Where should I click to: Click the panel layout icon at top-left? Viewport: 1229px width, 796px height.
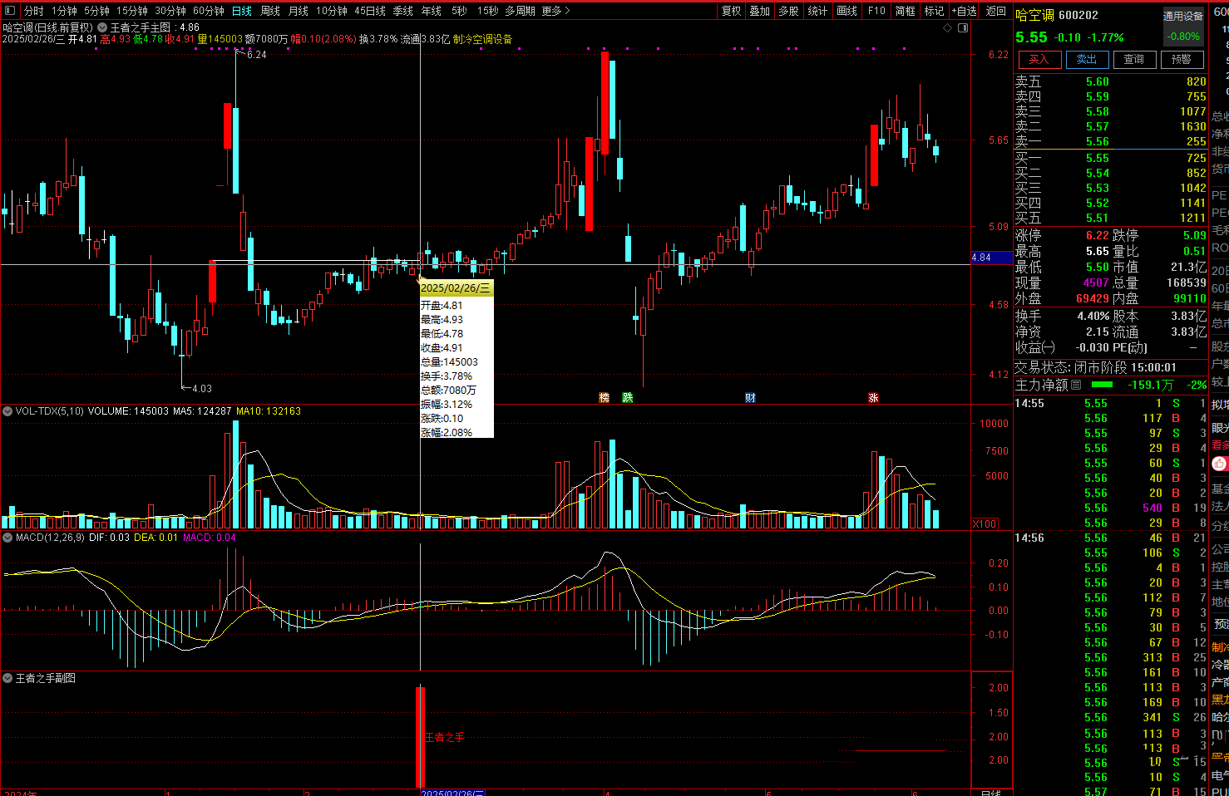click(10, 11)
